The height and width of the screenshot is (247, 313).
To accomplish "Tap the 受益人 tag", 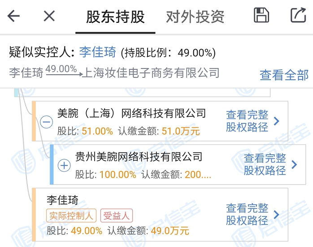I will tap(116, 216).
